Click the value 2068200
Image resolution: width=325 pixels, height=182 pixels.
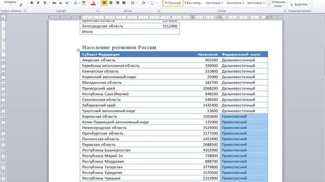pyautogui.click(x=210, y=88)
